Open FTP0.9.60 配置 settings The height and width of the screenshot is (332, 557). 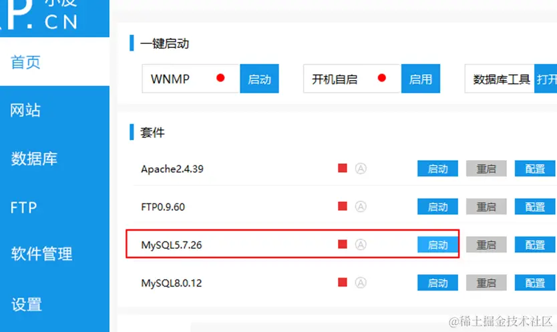535,207
